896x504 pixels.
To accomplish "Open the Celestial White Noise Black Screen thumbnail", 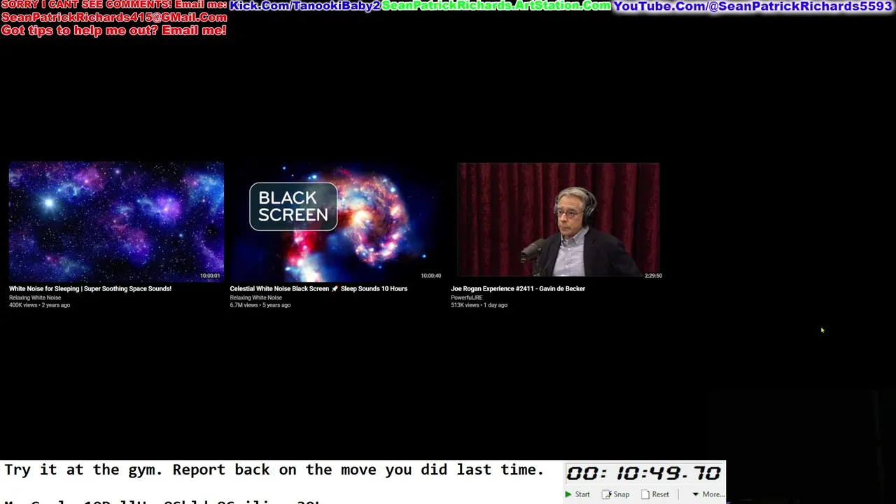I will pyautogui.click(x=337, y=221).
